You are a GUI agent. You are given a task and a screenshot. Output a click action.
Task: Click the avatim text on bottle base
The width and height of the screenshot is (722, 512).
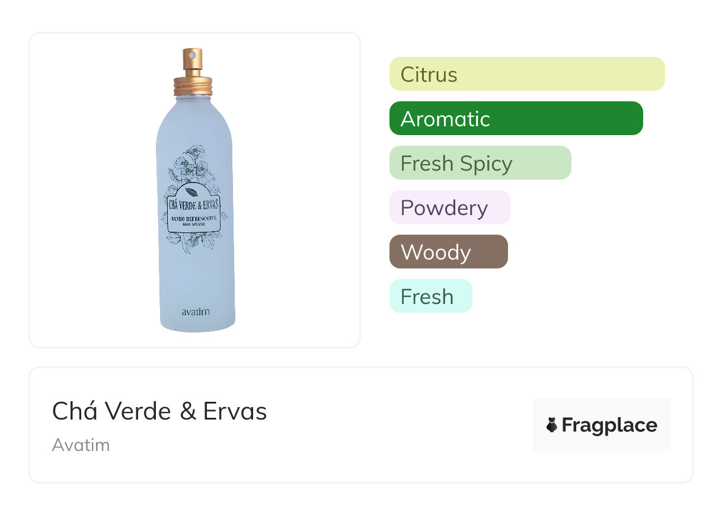195,311
